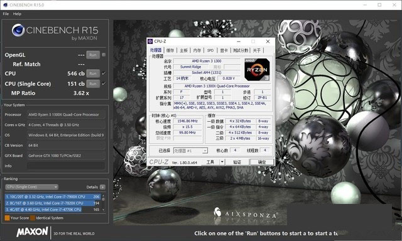
Task: Click the AMD Ryzen 3 1300 name field
Action: 207,61
